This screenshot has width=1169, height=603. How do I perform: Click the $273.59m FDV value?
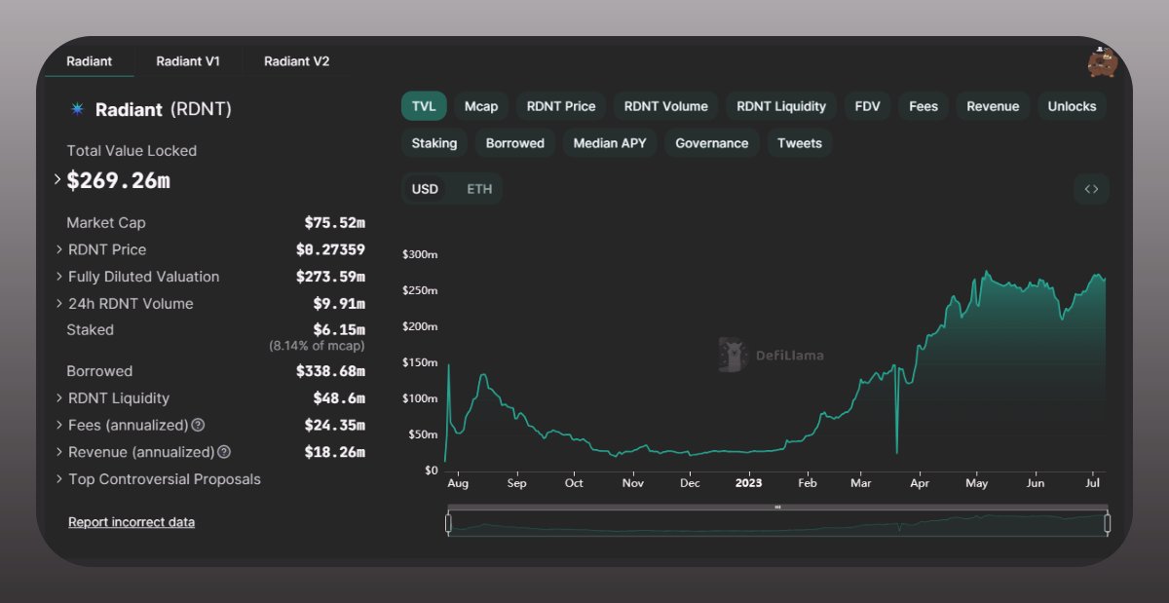point(330,277)
